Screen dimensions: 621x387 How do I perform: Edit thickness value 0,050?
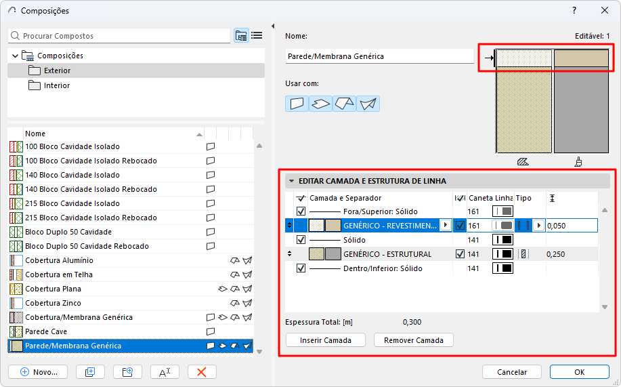(x=572, y=226)
